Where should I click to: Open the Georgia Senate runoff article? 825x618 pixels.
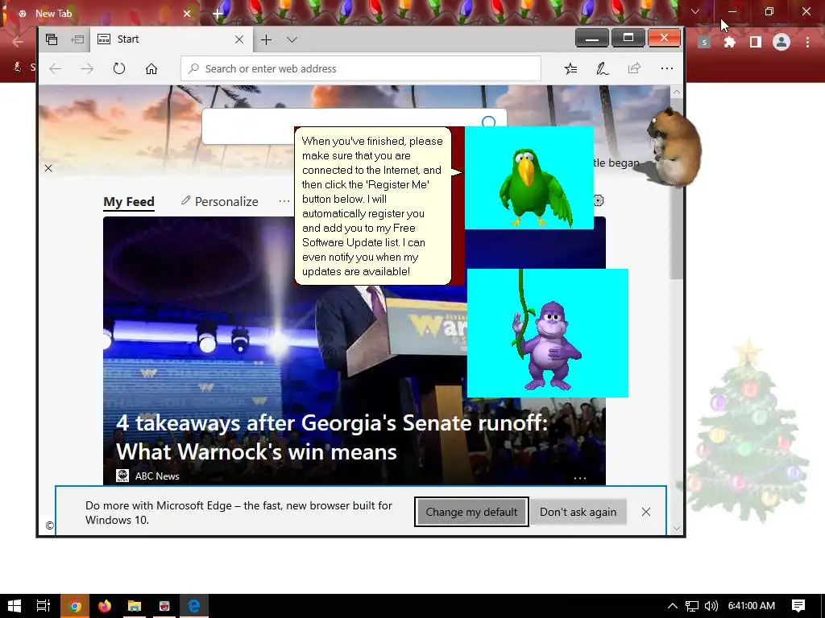point(332,437)
